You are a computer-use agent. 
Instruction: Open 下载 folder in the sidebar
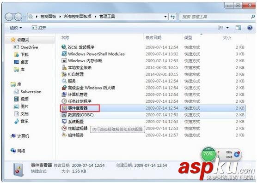(x=21, y=54)
